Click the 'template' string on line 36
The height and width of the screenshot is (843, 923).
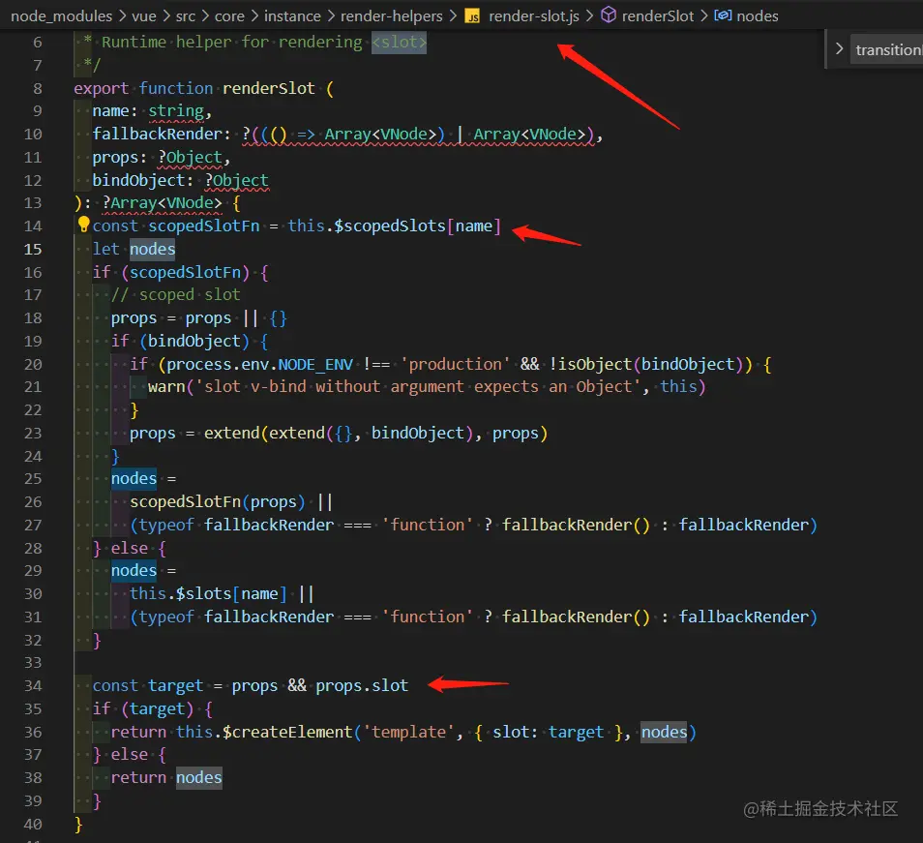408,733
